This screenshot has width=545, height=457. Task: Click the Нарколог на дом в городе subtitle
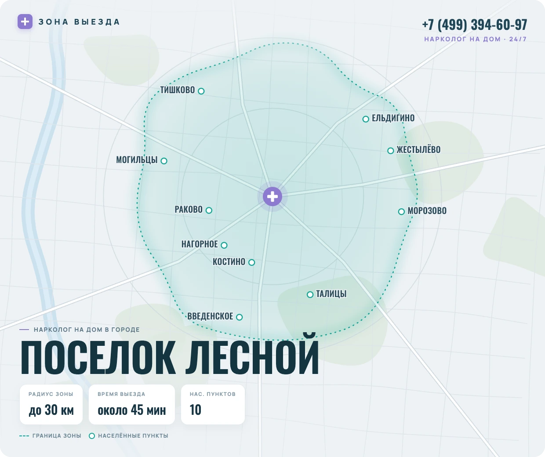point(87,330)
